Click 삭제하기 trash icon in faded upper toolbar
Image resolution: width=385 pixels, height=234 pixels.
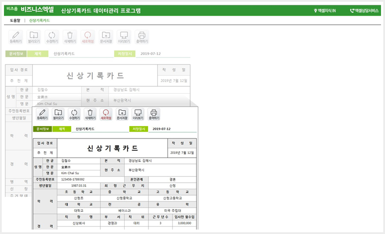coord(70,37)
